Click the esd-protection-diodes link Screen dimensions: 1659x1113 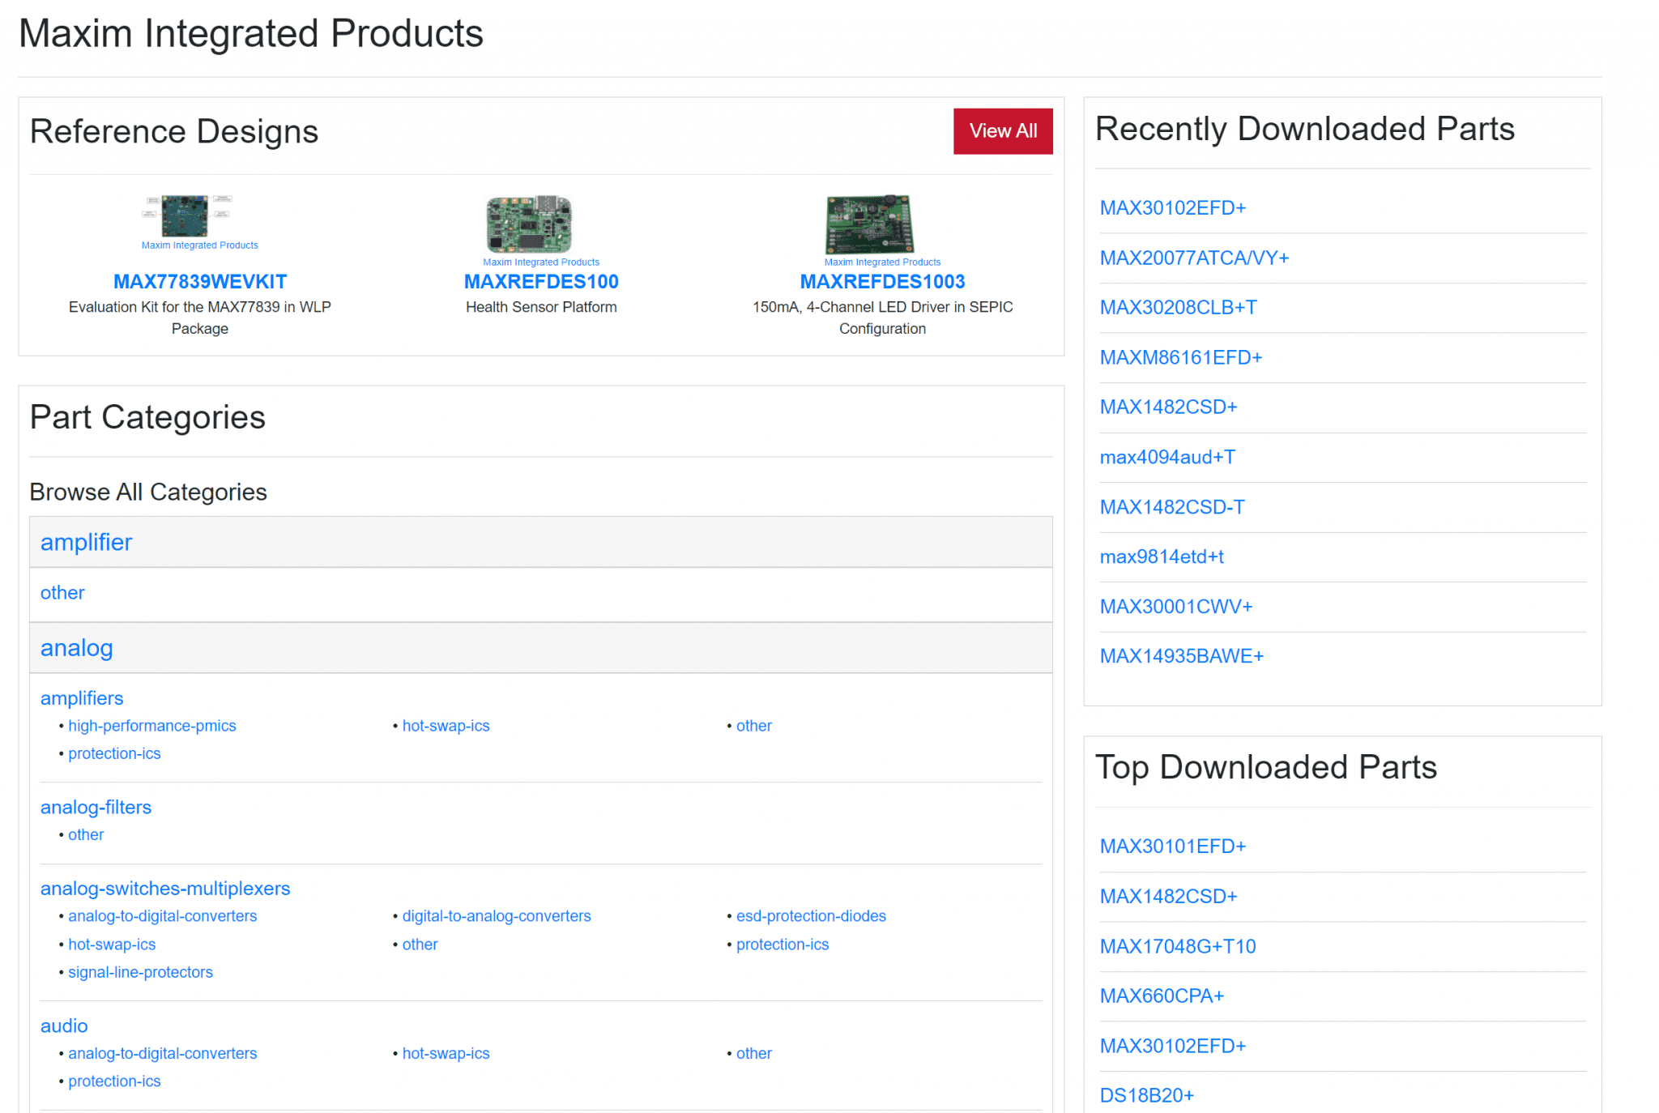811,915
